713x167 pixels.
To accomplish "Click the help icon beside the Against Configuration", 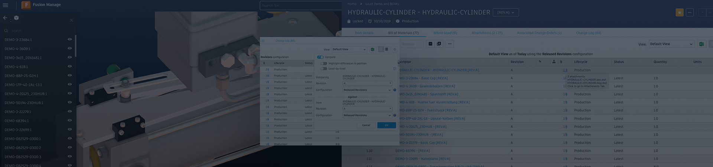I will pos(394,115).
